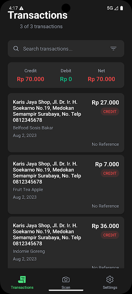The height and width of the screenshot is (294, 132).
Task: Focus the Search transactions field
Action: 66,49
